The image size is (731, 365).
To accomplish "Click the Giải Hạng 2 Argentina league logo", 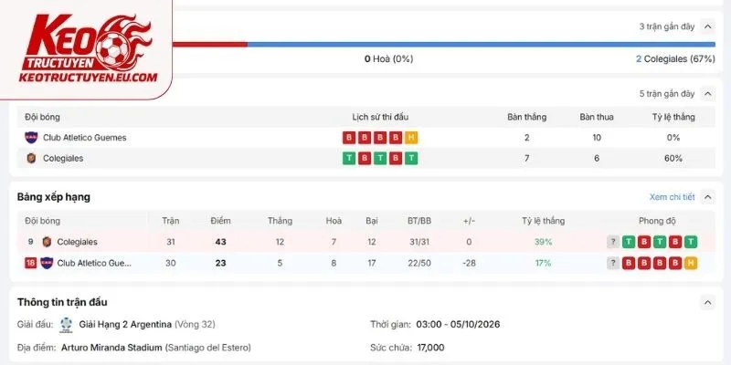I will point(66,325).
